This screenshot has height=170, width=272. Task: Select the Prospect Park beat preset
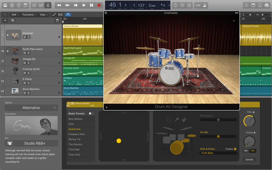click(76, 134)
